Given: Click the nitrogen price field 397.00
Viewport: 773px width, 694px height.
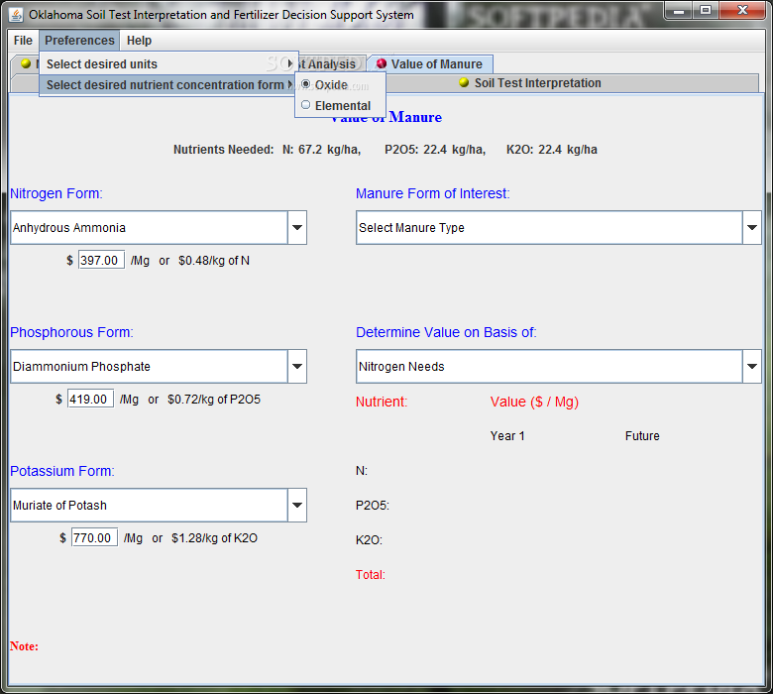Looking at the screenshot, I should [x=101, y=260].
